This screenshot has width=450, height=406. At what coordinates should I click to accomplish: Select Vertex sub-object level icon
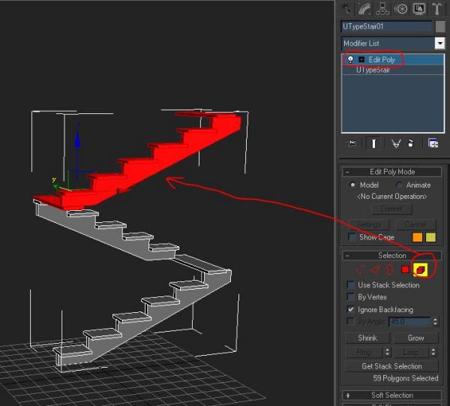click(360, 269)
